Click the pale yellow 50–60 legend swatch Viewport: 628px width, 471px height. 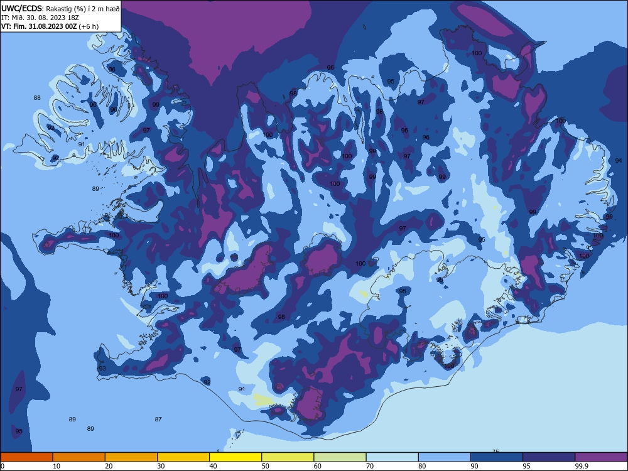pyautogui.click(x=288, y=457)
